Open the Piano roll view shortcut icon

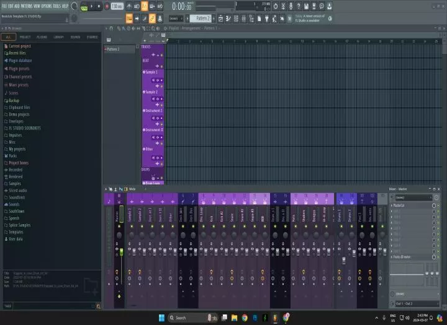[x=228, y=19]
